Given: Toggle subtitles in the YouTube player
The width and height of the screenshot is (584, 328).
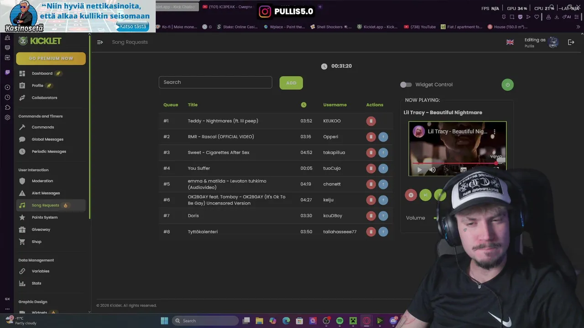Looking at the screenshot, I should [x=463, y=170].
